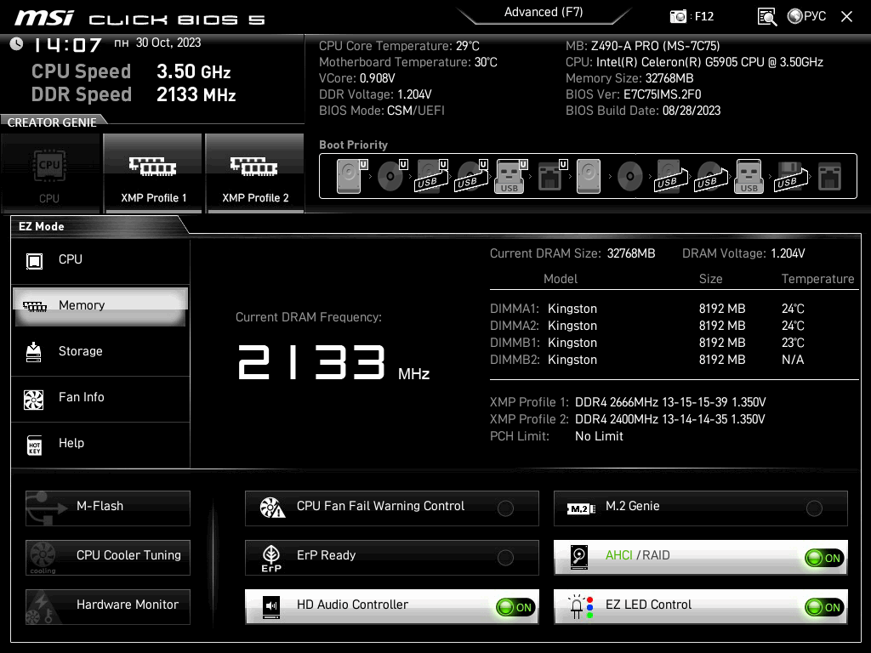The height and width of the screenshot is (653, 871).
Task: Select the UEFI CD/DVD boot device icon
Action: (x=391, y=176)
